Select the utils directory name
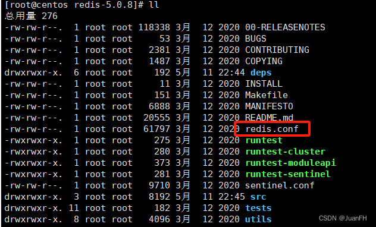The width and height of the screenshot is (376, 227). [258, 219]
